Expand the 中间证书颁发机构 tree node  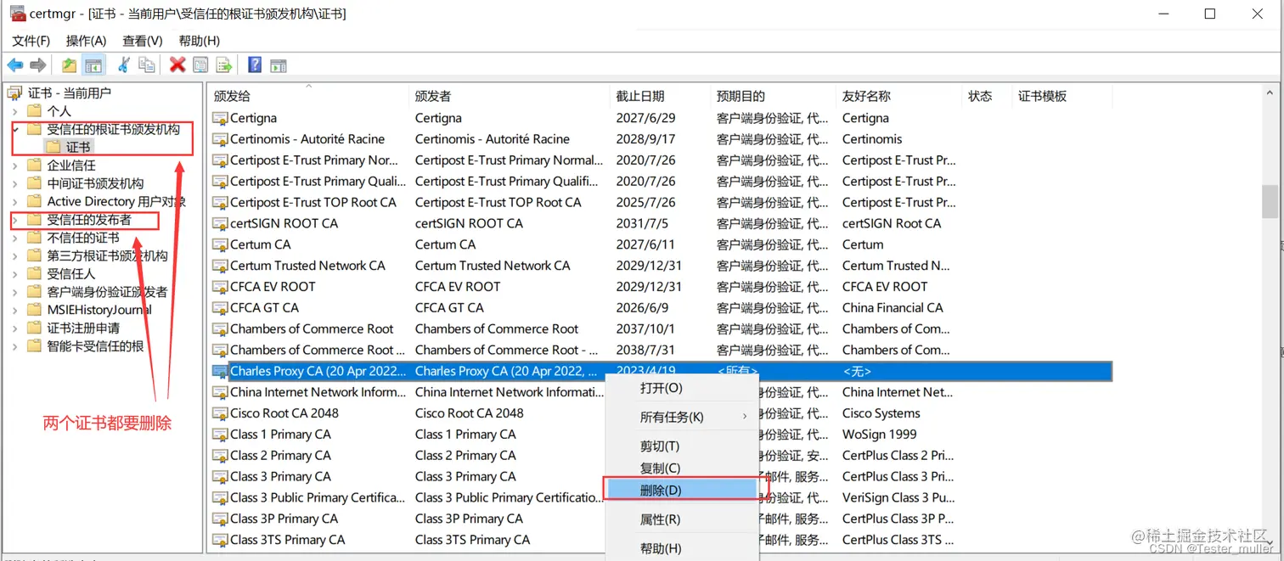15,183
